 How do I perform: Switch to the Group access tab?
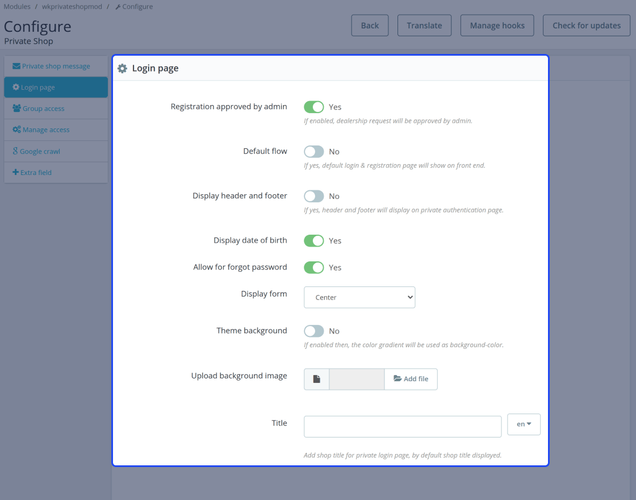pyautogui.click(x=56, y=109)
